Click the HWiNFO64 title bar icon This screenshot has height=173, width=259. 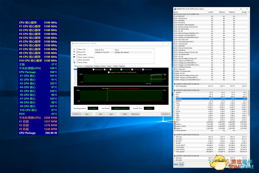click(175, 9)
